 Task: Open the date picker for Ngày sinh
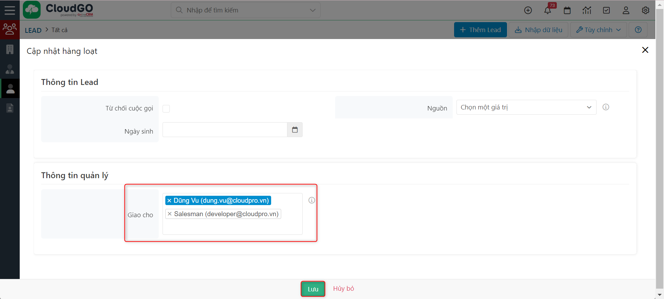point(295,130)
